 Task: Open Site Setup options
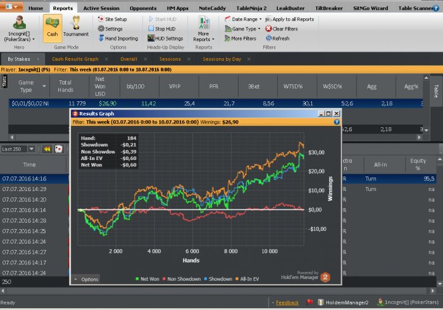[112, 19]
